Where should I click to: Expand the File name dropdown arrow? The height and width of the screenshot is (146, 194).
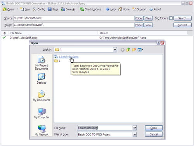tap(135, 128)
